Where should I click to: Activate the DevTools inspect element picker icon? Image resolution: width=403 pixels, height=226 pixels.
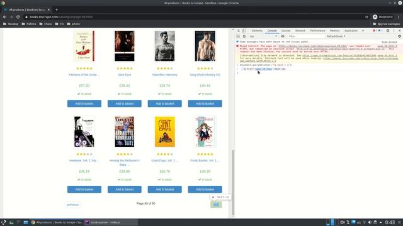pyautogui.click(x=238, y=31)
